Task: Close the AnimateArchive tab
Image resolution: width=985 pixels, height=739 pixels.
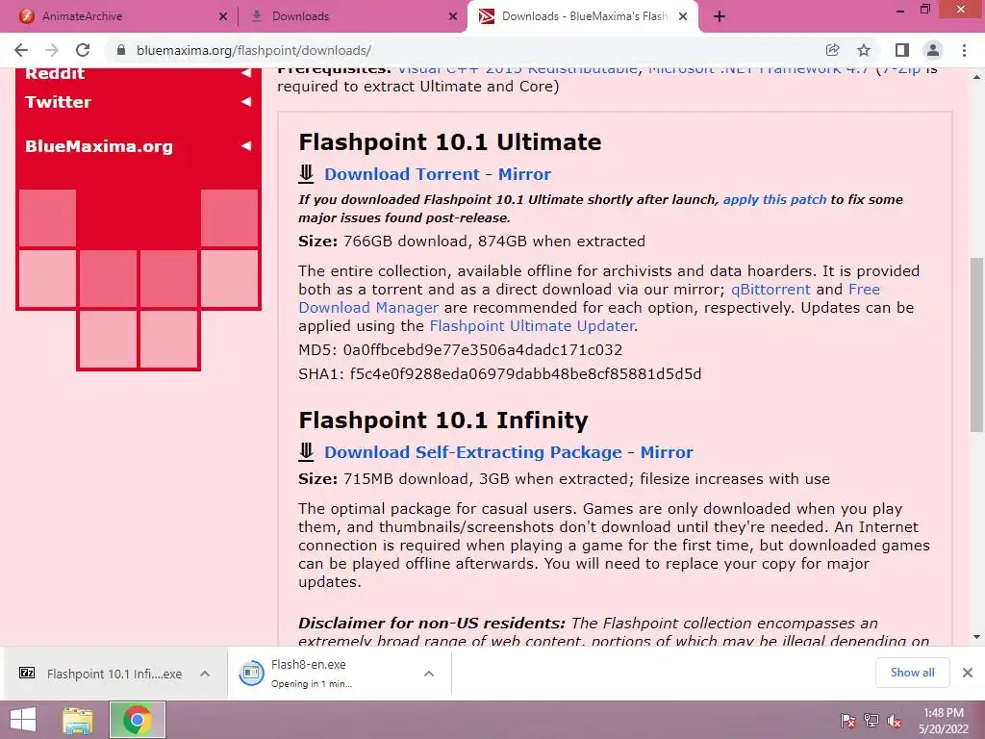Action: click(x=223, y=16)
